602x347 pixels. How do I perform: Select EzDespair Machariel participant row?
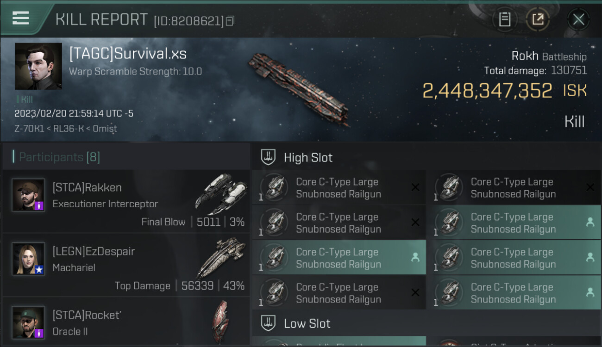coord(126,265)
